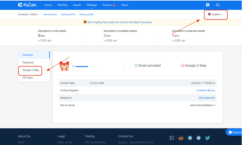Open the News page
This screenshot has height=145, width=242.
pos(125,5)
